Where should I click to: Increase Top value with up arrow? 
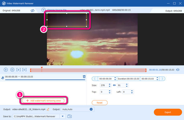pos(109,91)
